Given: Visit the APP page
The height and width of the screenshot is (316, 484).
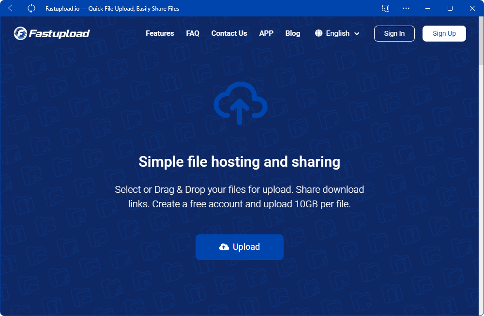Looking at the screenshot, I should coord(266,33).
